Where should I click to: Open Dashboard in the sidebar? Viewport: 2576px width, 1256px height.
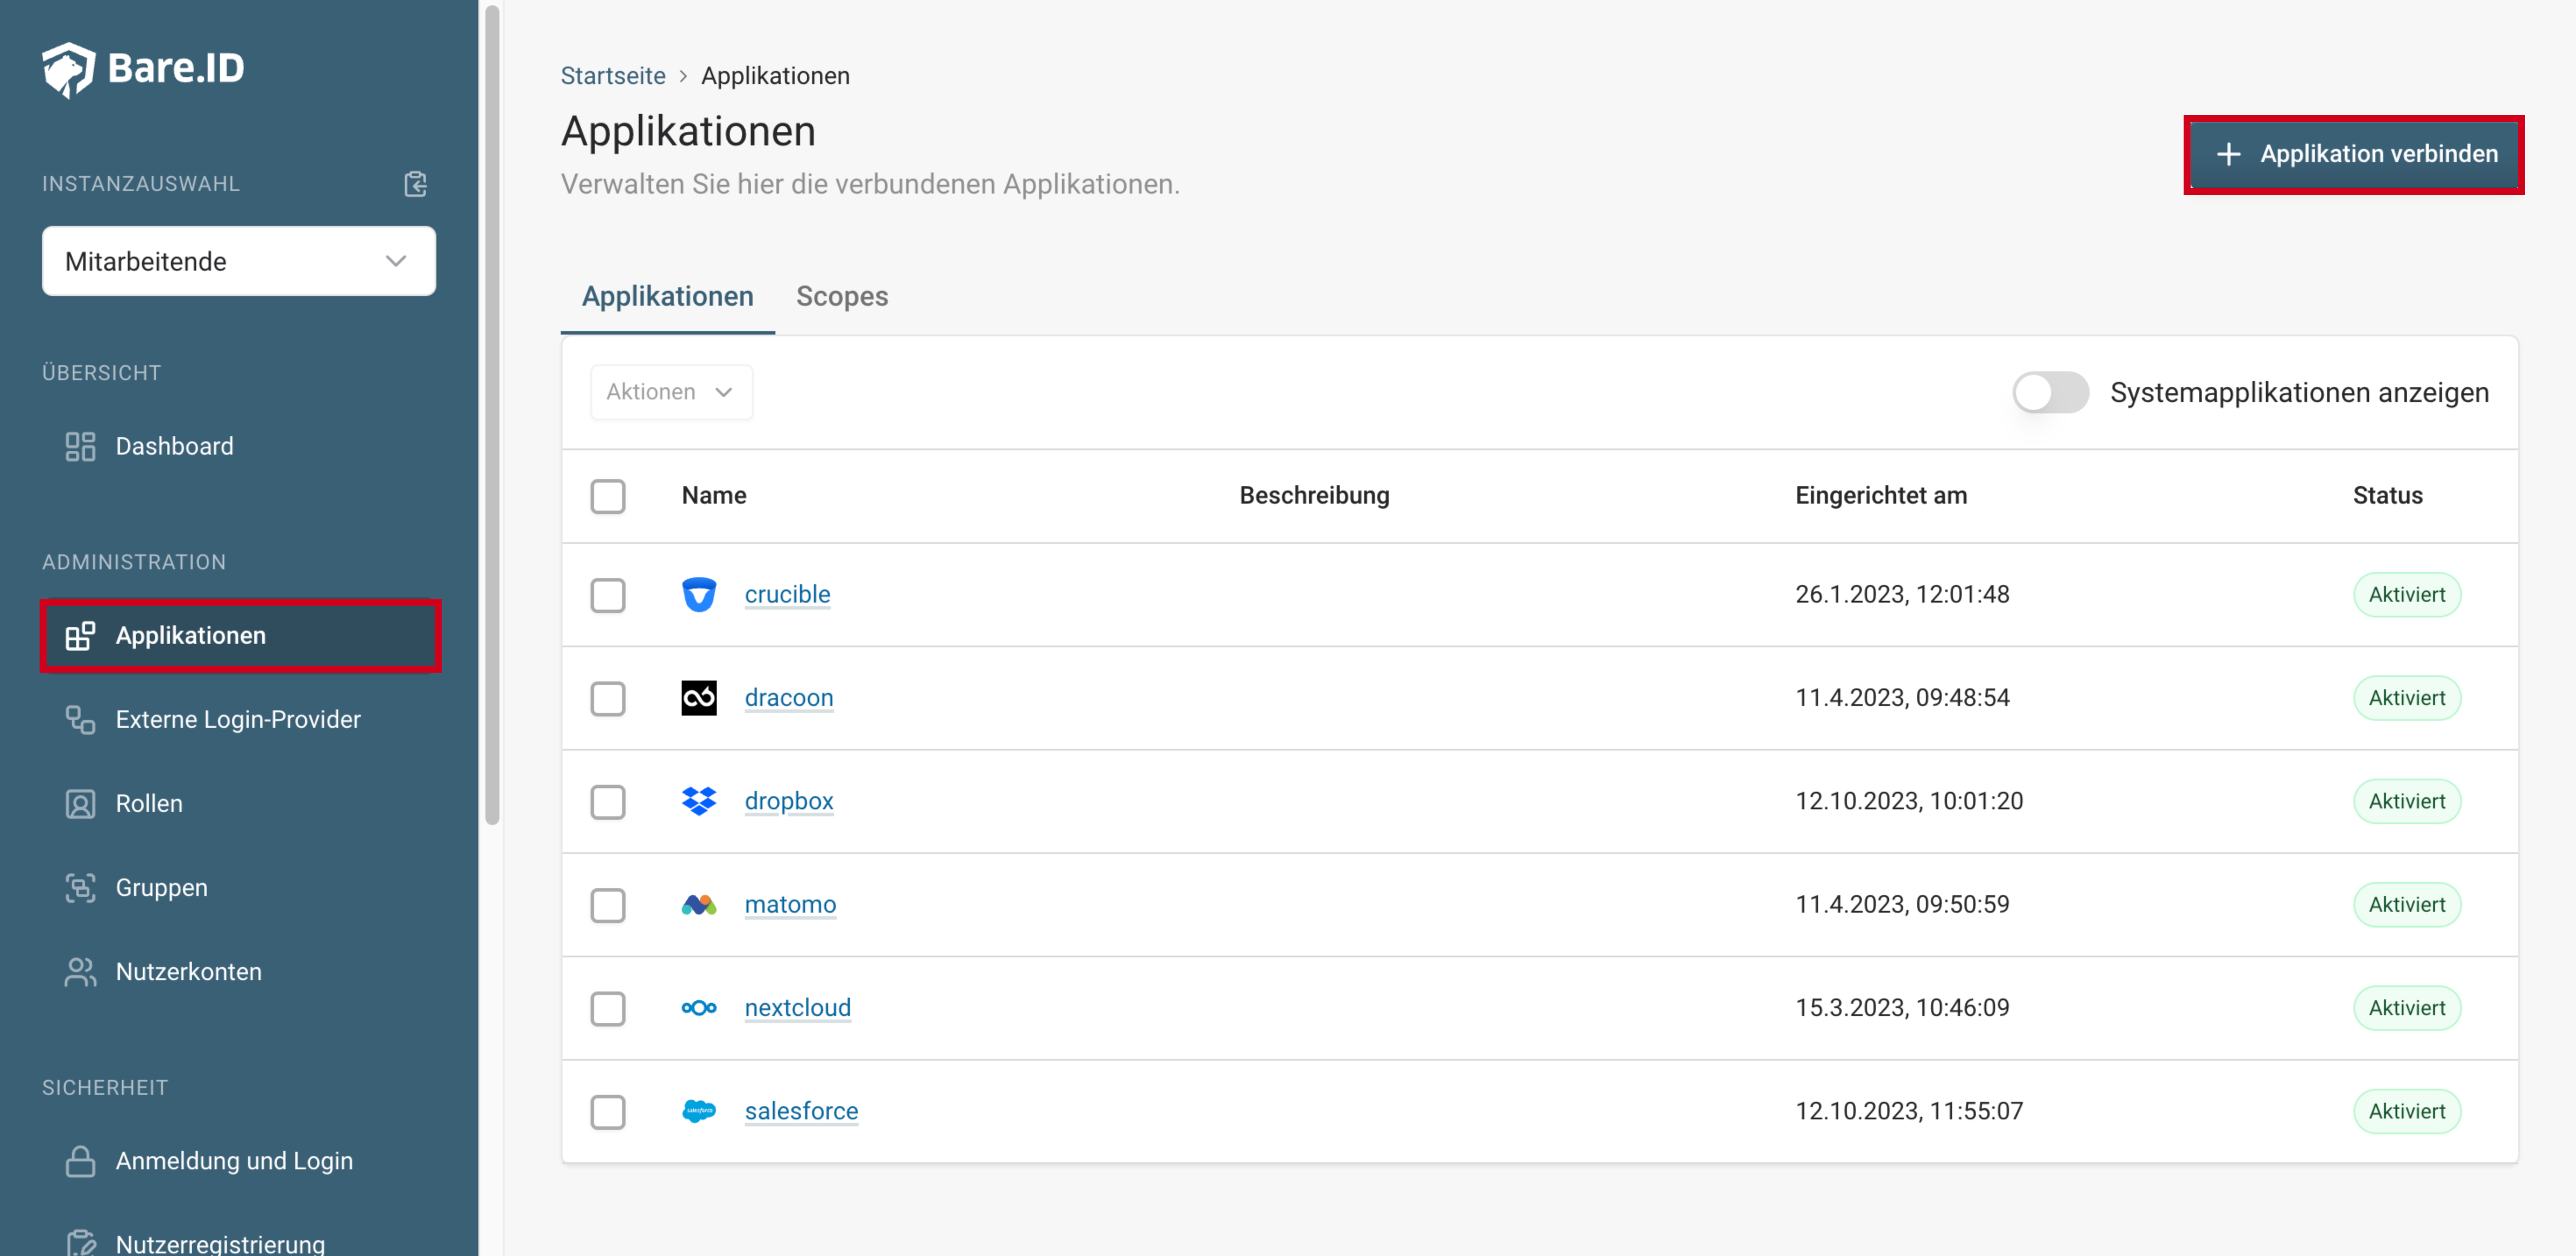pyautogui.click(x=239, y=446)
